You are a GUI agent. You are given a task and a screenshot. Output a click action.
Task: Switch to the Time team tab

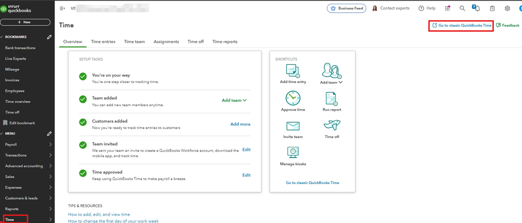134,42
